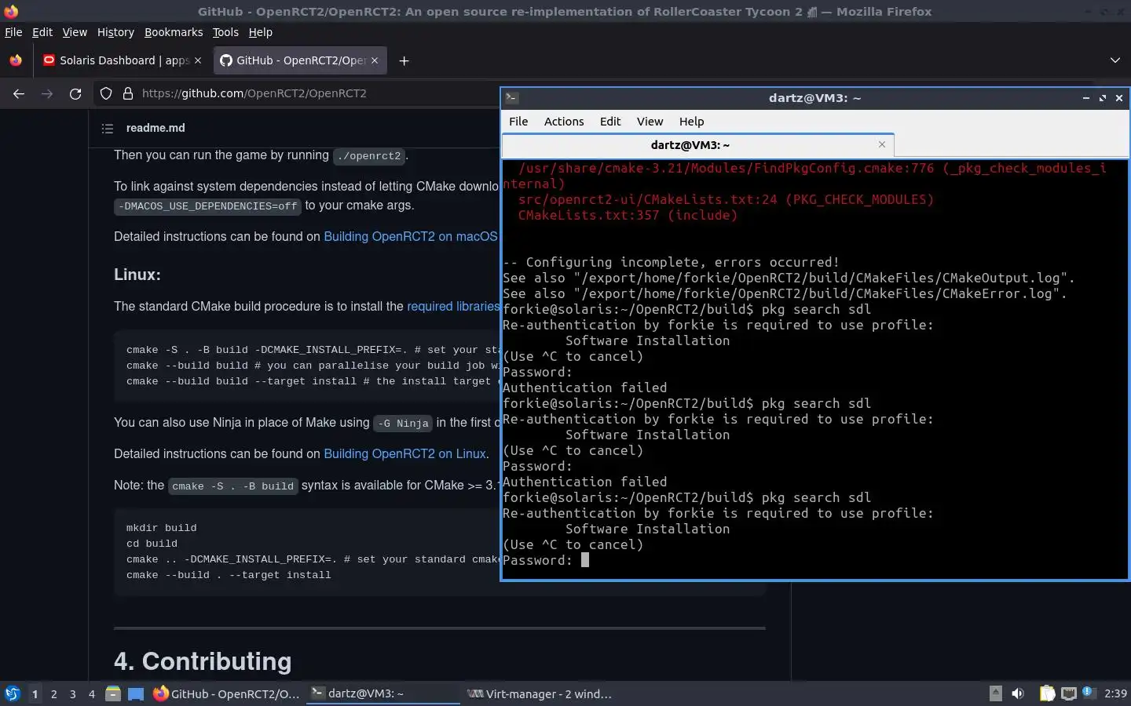Switch to workspace 1
The height and width of the screenshot is (706, 1131).
(35, 693)
